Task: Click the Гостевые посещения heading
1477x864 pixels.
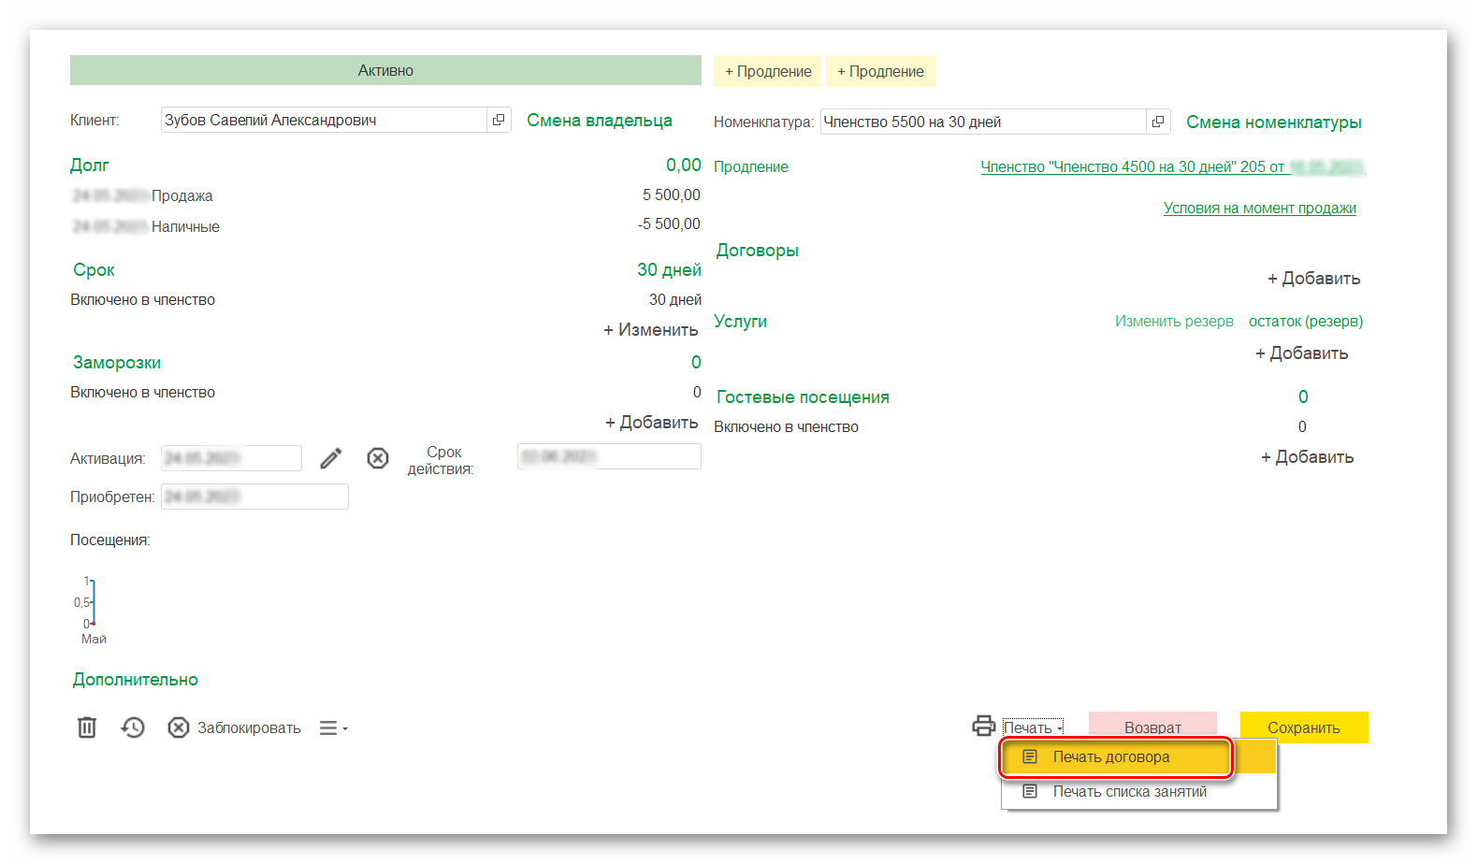Action: pyautogui.click(x=803, y=397)
